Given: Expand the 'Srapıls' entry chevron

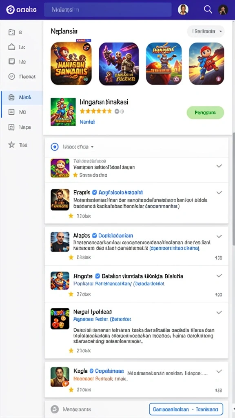Looking at the screenshot, I should 219,193.
